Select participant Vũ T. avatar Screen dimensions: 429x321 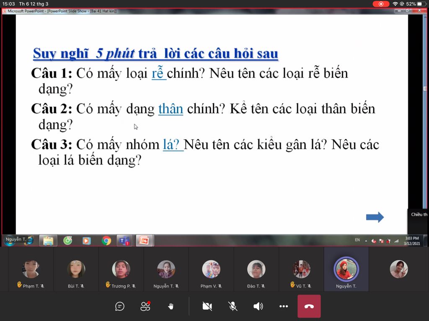(x=301, y=269)
